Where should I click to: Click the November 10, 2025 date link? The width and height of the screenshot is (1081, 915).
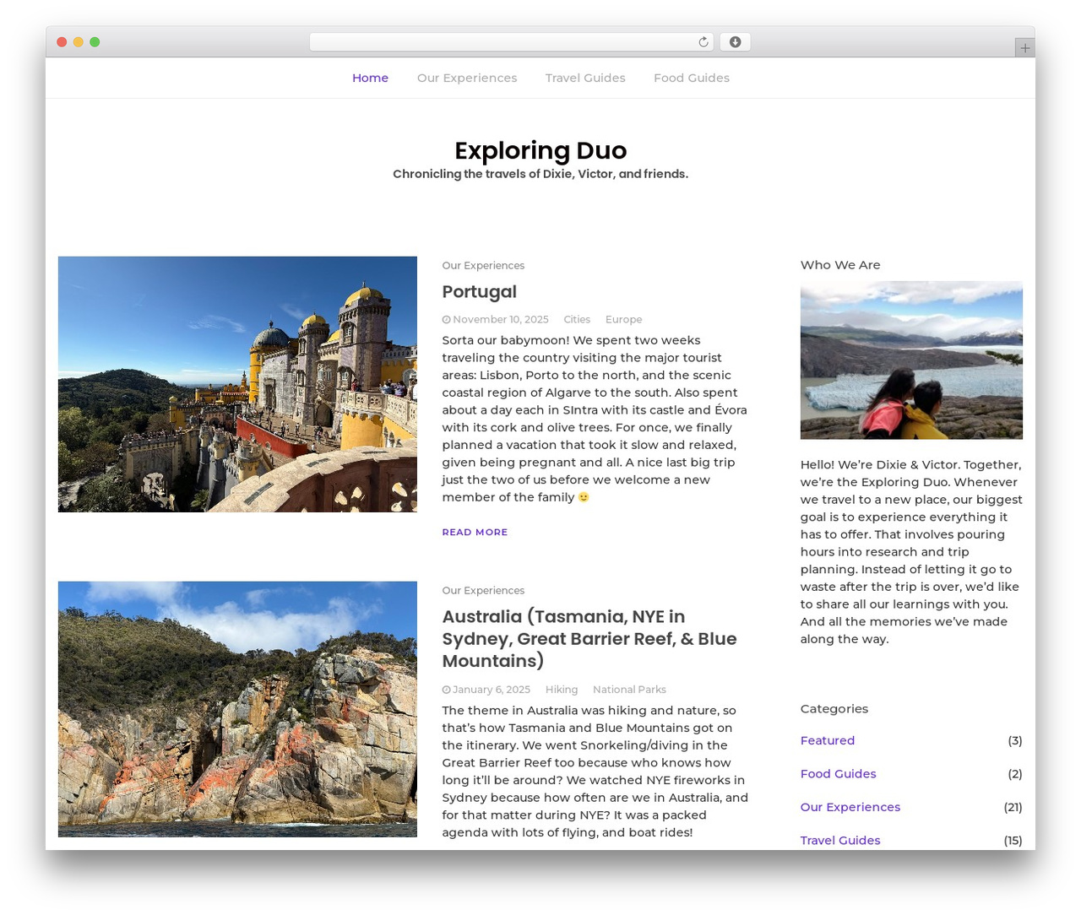tap(500, 319)
